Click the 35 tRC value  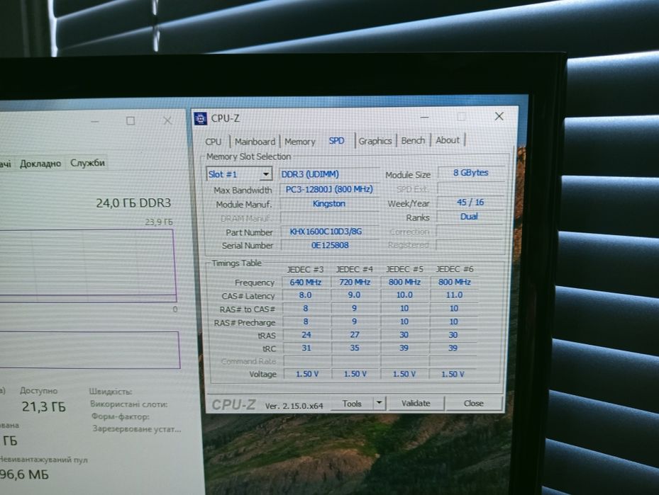[x=355, y=348]
